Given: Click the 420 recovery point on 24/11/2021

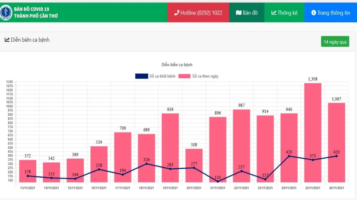Looking at the screenshot, I should (x=289, y=156).
